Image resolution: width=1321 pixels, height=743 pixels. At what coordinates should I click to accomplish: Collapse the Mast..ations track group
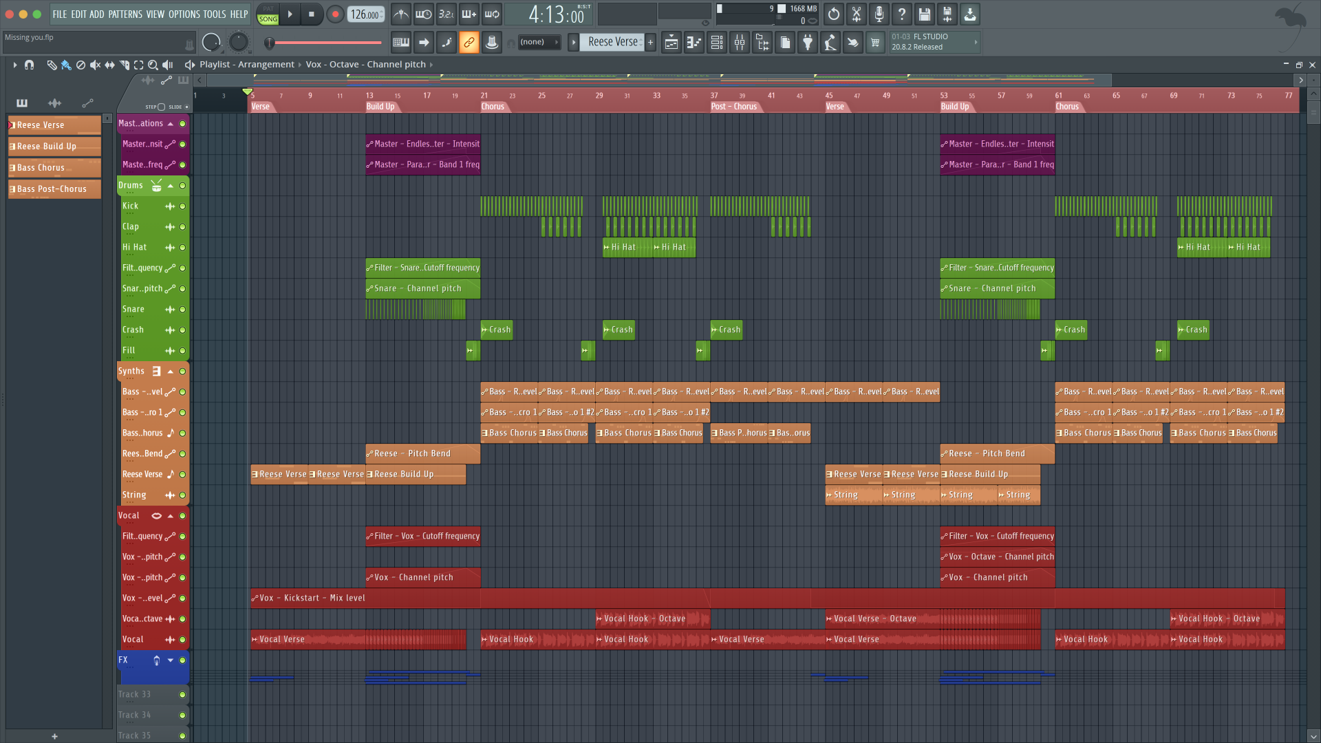point(171,124)
